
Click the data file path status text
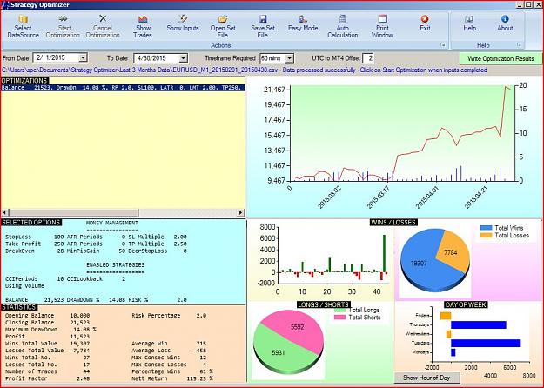[245, 70]
